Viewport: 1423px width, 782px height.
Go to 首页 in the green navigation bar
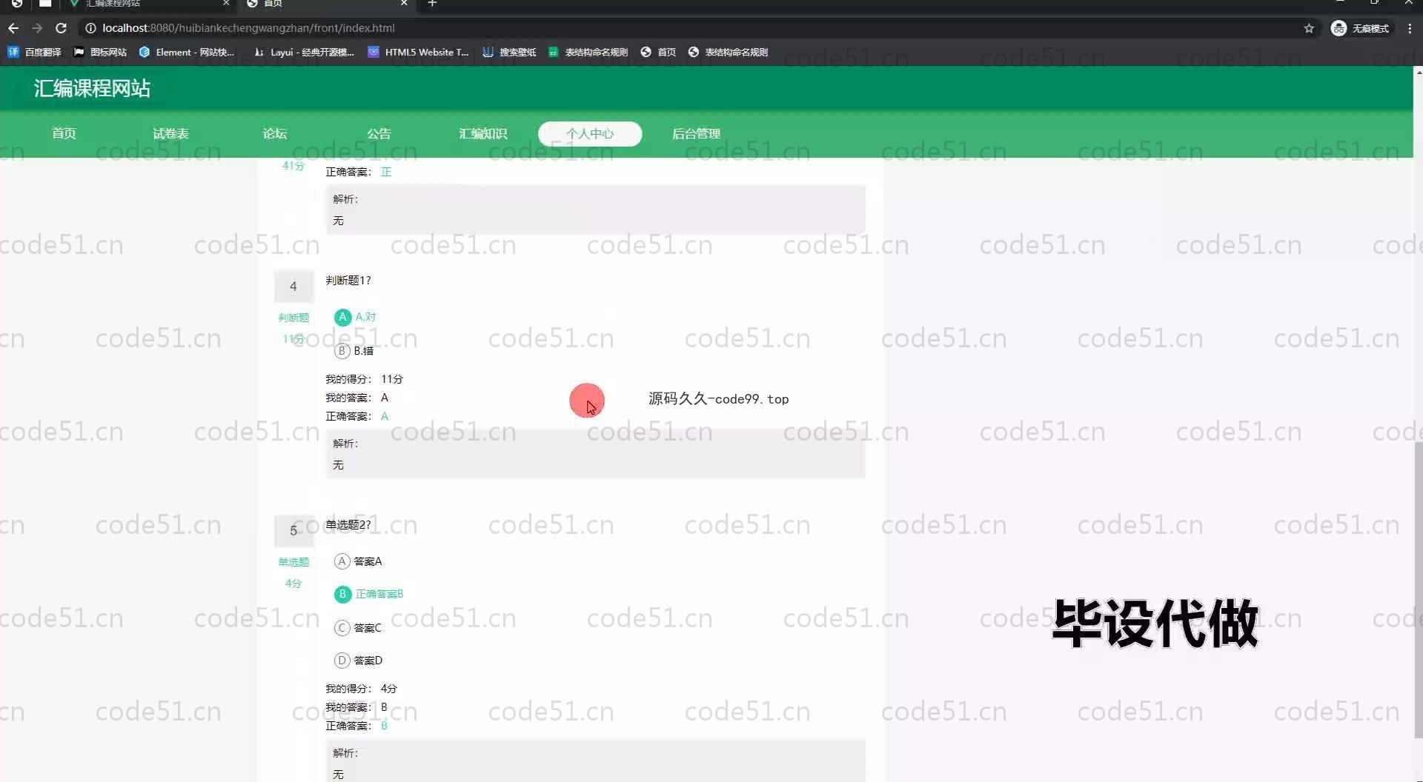pos(64,133)
